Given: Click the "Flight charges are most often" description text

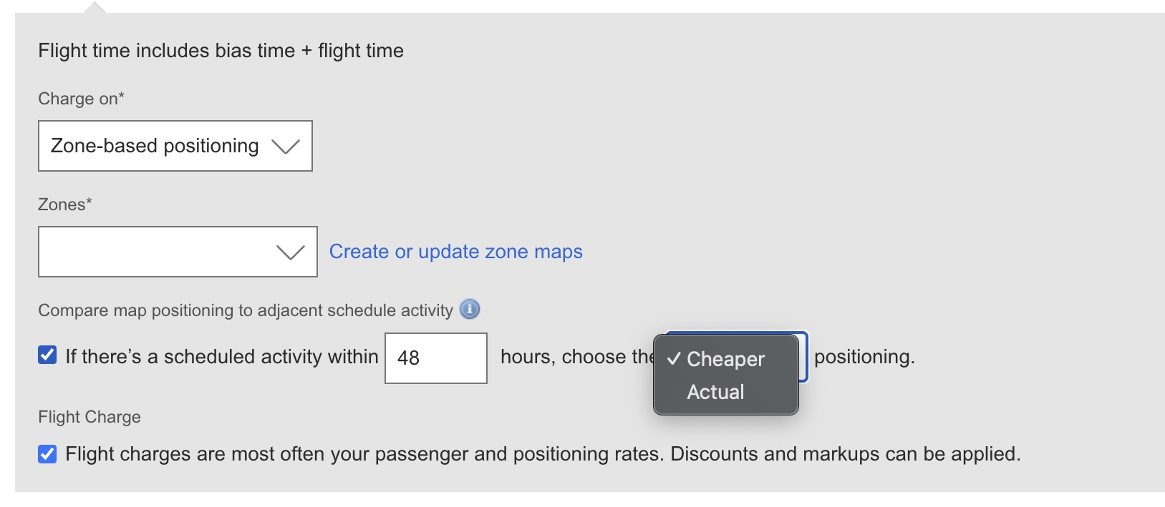Looking at the screenshot, I should coord(542,454).
